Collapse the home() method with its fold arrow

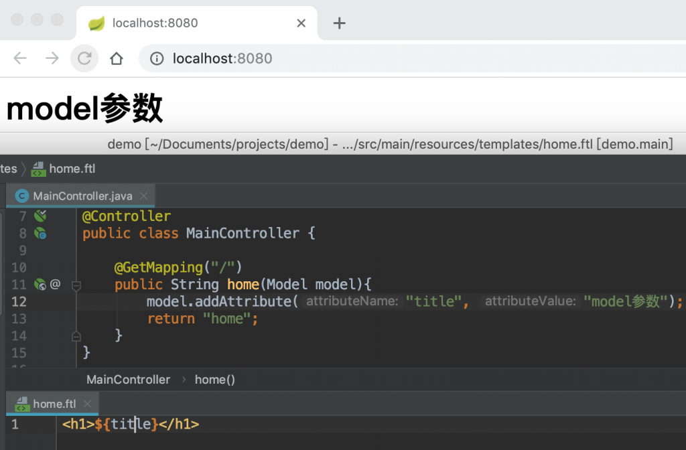76,285
